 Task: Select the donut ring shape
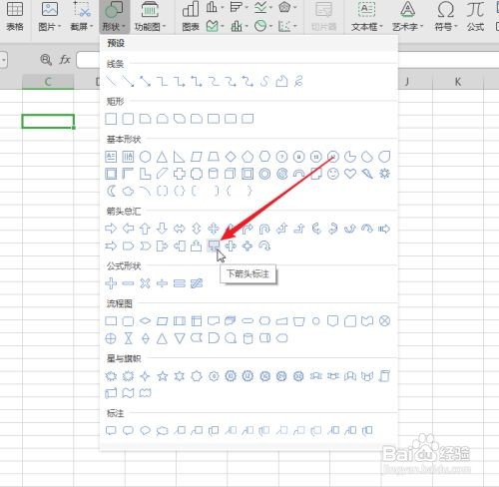click(264, 174)
